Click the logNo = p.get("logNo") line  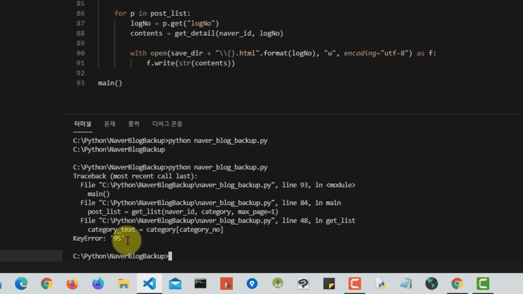[x=175, y=23]
